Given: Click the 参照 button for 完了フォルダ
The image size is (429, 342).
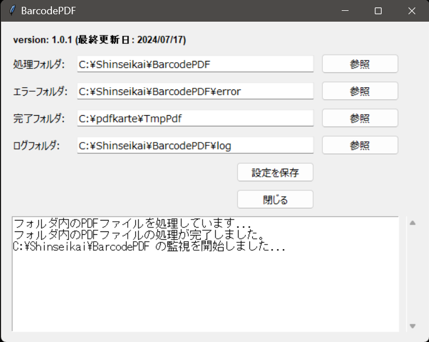Looking at the screenshot, I should 360,118.
